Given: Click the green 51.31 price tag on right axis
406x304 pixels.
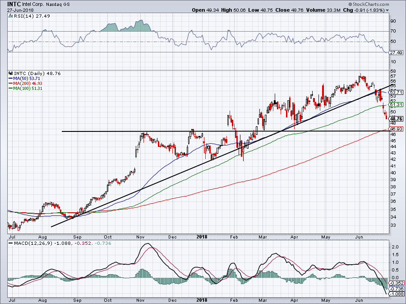Looking at the screenshot, I should tap(397, 104).
